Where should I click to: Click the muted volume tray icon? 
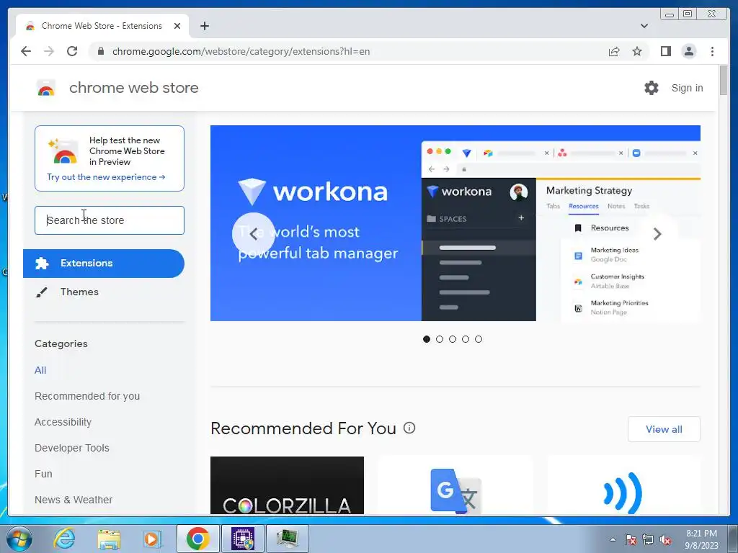[x=665, y=539]
